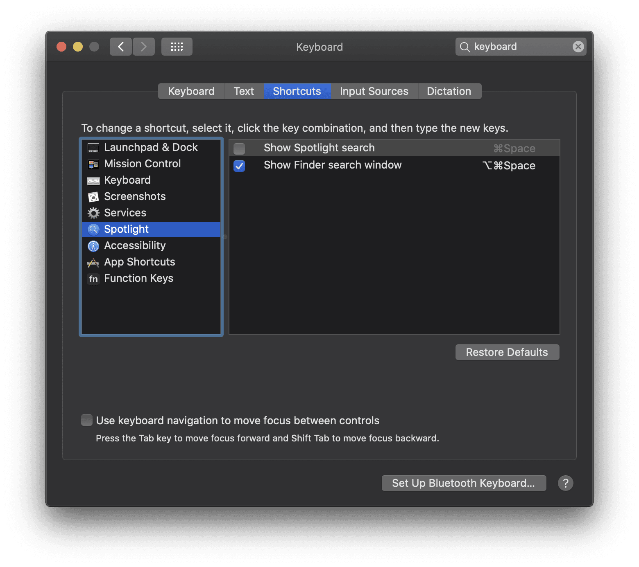Click the Screenshots category icon

point(93,197)
